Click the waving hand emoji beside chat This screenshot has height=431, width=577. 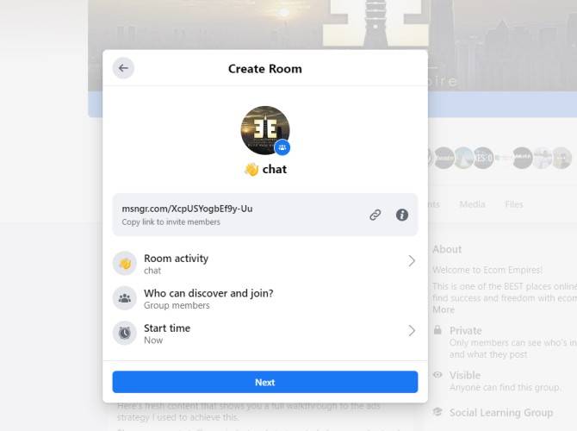click(251, 170)
